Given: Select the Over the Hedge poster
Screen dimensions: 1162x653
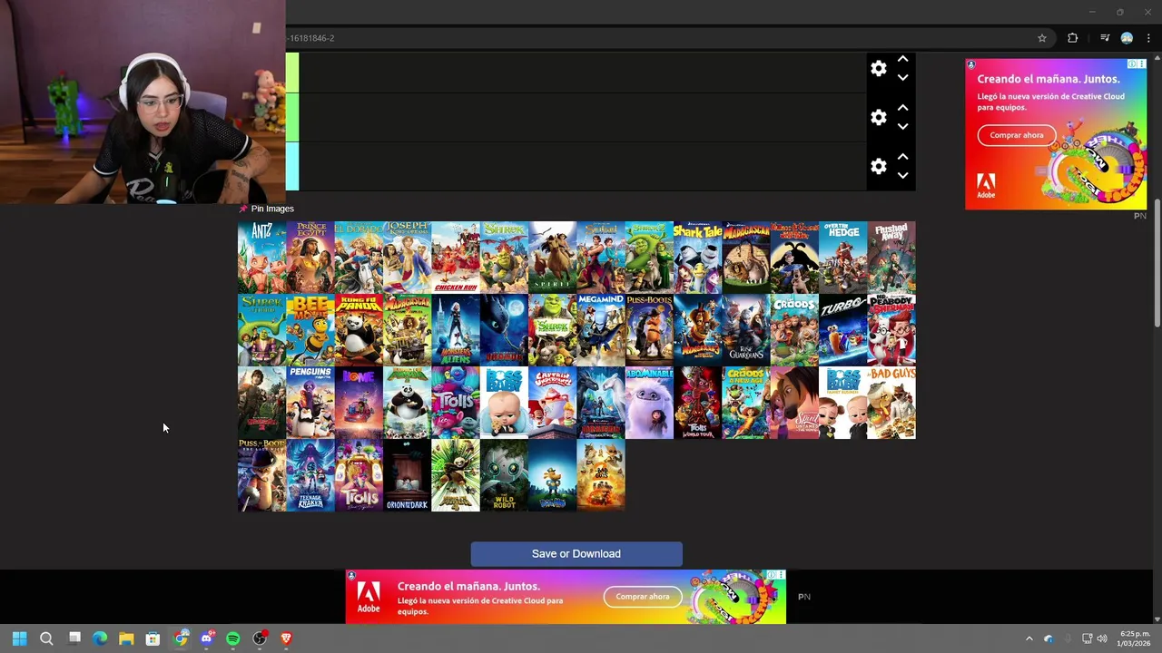Looking at the screenshot, I should 842,258.
